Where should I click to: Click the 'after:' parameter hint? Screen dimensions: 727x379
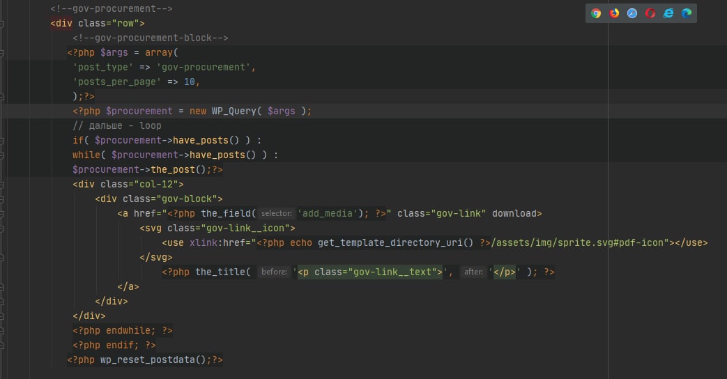click(473, 272)
